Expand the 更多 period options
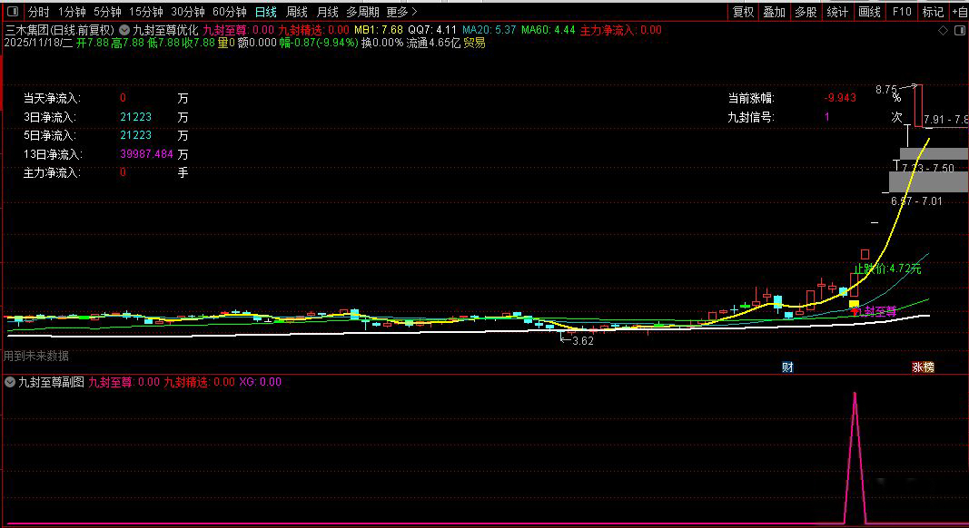Image resolution: width=969 pixels, height=528 pixels. click(401, 12)
